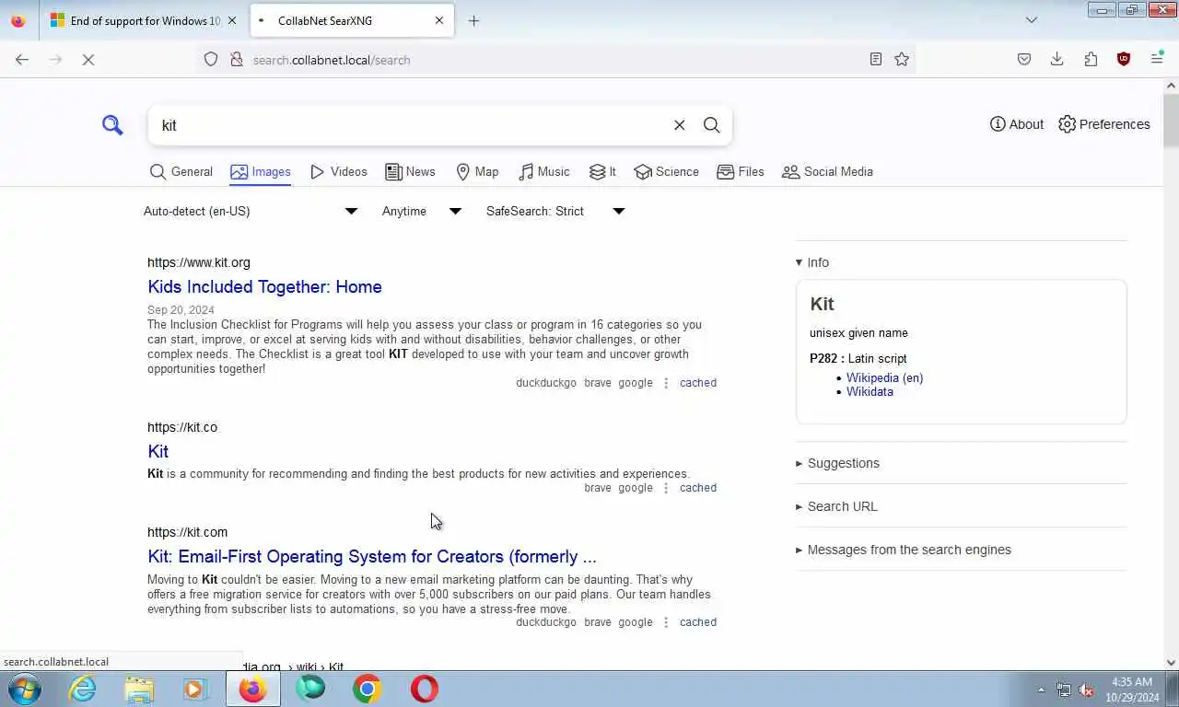Open Firefox downloads panel
Screen dimensions: 1179x707
[1057, 60]
